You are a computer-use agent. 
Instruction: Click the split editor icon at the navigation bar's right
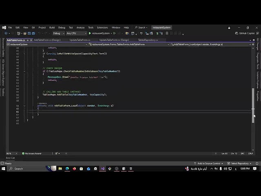[253, 45]
